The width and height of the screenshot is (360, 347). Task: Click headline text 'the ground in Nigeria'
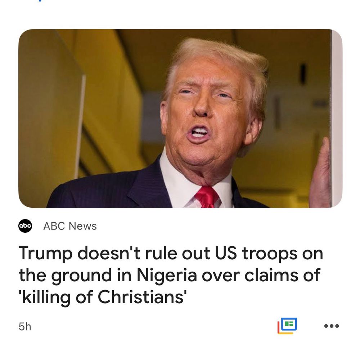click(108, 275)
